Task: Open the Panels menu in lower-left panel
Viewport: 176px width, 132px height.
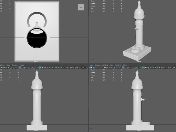Action: pyautogui.click(x=22, y=65)
